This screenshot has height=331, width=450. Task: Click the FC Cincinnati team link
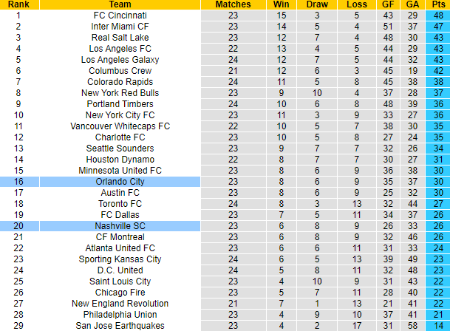click(120, 15)
